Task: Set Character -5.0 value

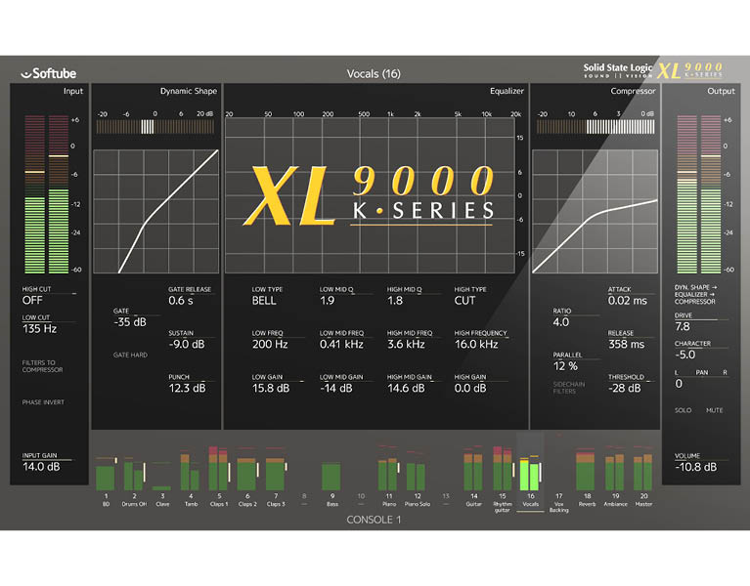Action: [x=684, y=355]
